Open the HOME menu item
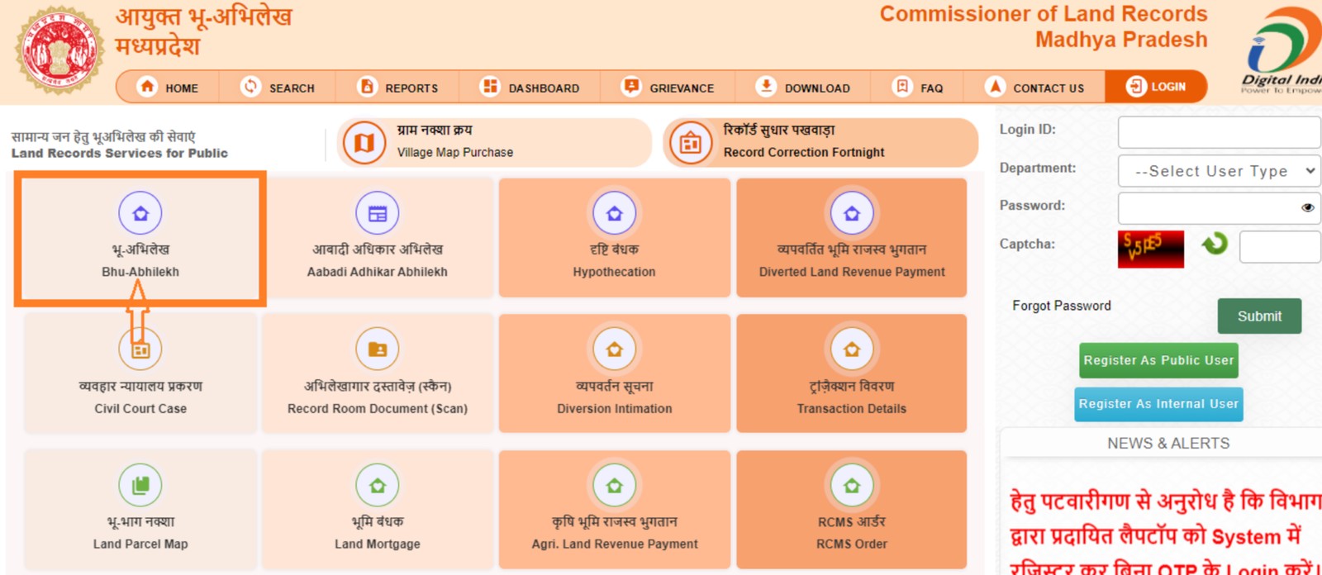 (182, 88)
